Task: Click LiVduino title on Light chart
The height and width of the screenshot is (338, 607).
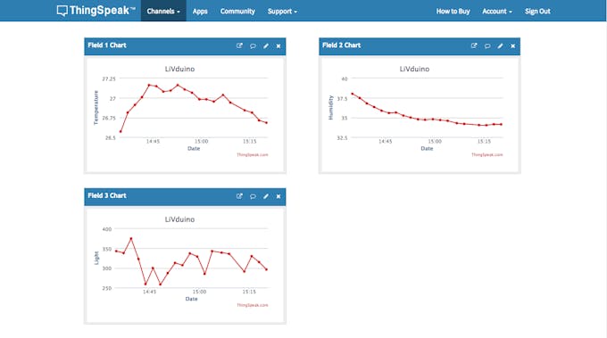Action: (179, 219)
